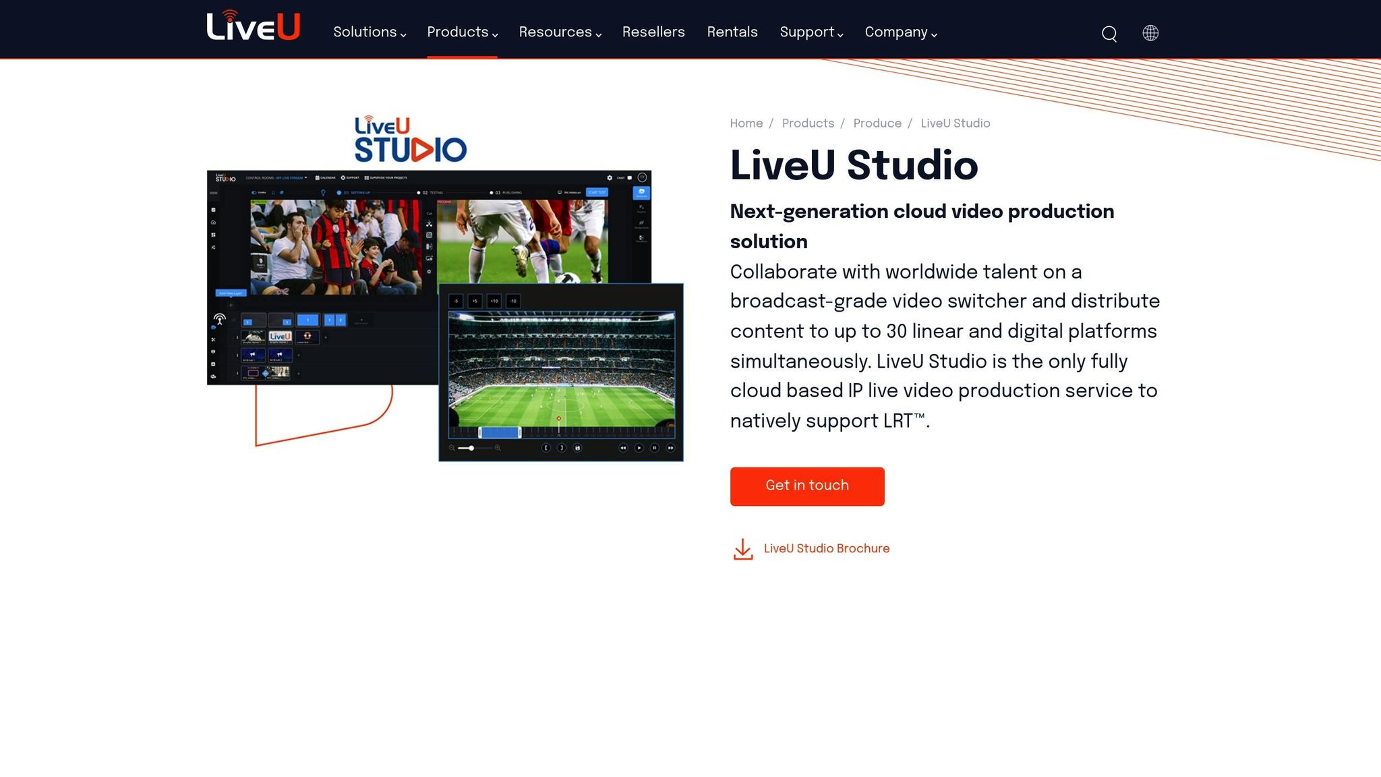
Task: Click the Resellers menu item
Action: [x=653, y=32]
